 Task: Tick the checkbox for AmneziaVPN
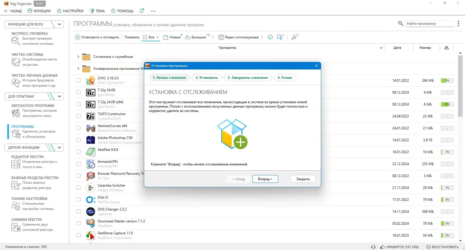coord(78,164)
